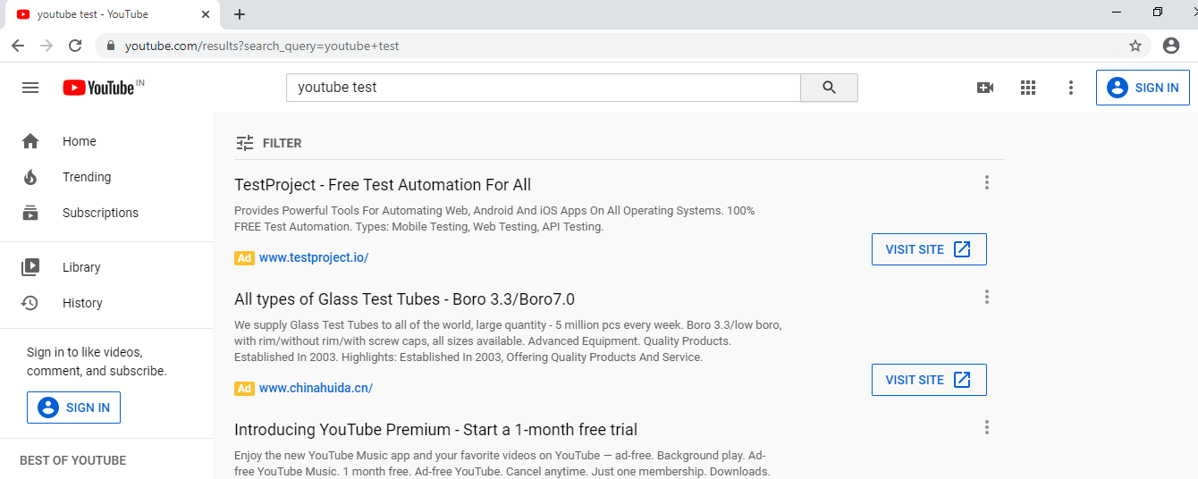Expand the FILTER options
Viewport: 1198px width, 479px height.
269,143
